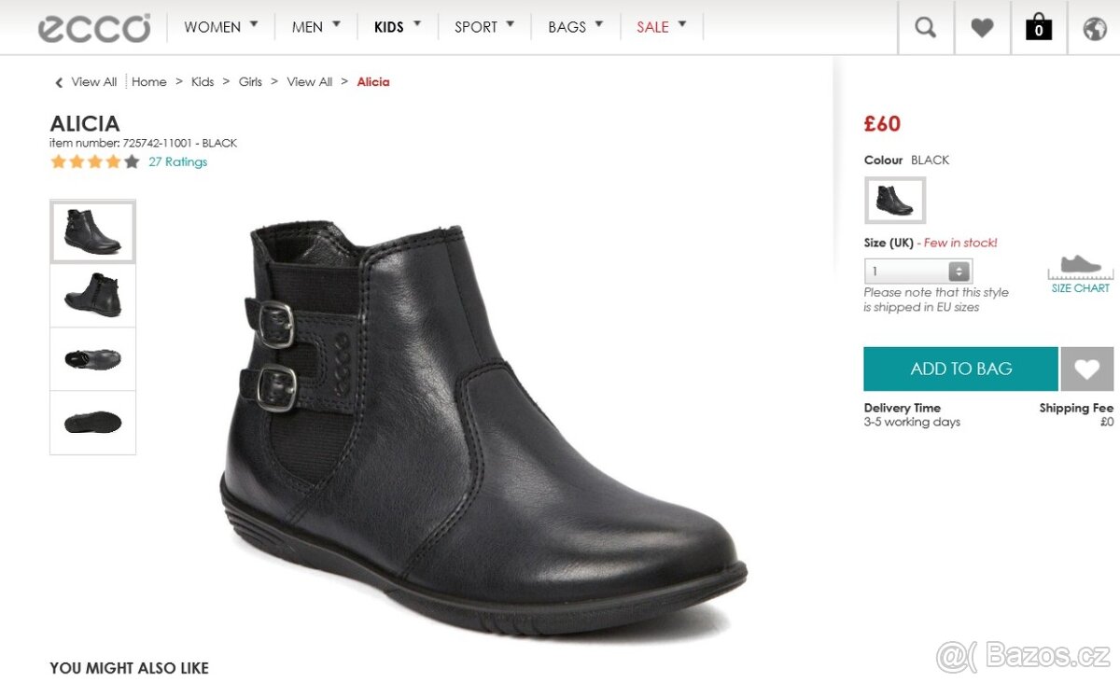Click the globe country selector icon
The height and width of the screenshot is (683, 1120).
click(1094, 28)
